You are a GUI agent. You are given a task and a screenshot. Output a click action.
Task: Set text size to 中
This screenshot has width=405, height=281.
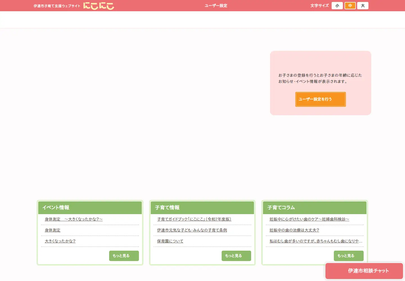coord(350,6)
